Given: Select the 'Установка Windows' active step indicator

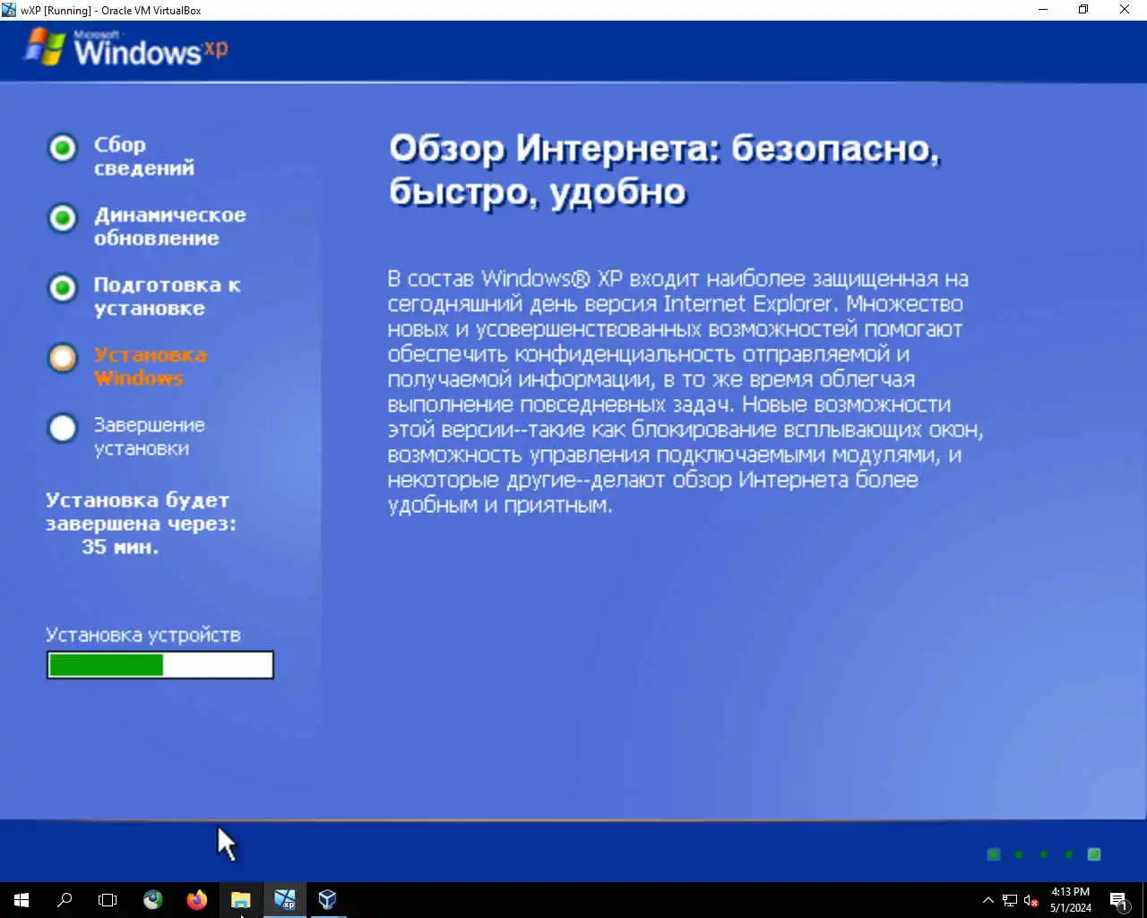Looking at the screenshot, I should click(x=63, y=358).
